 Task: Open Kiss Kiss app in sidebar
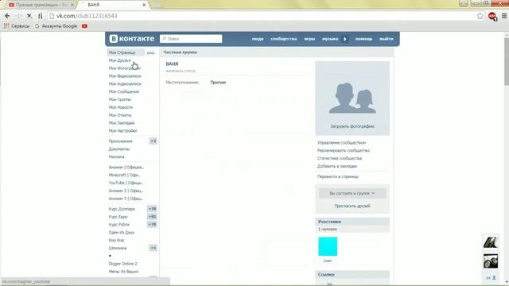pyautogui.click(x=116, y=240)
